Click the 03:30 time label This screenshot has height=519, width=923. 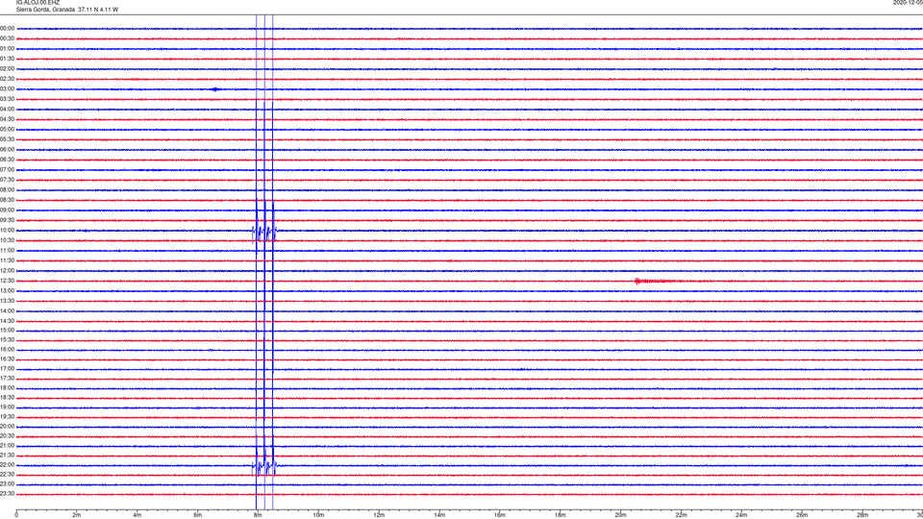tap(7, 99)
